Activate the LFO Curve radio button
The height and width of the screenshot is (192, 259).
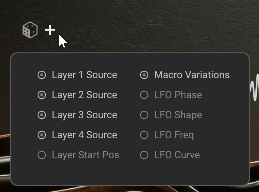(x=144, y=155)
